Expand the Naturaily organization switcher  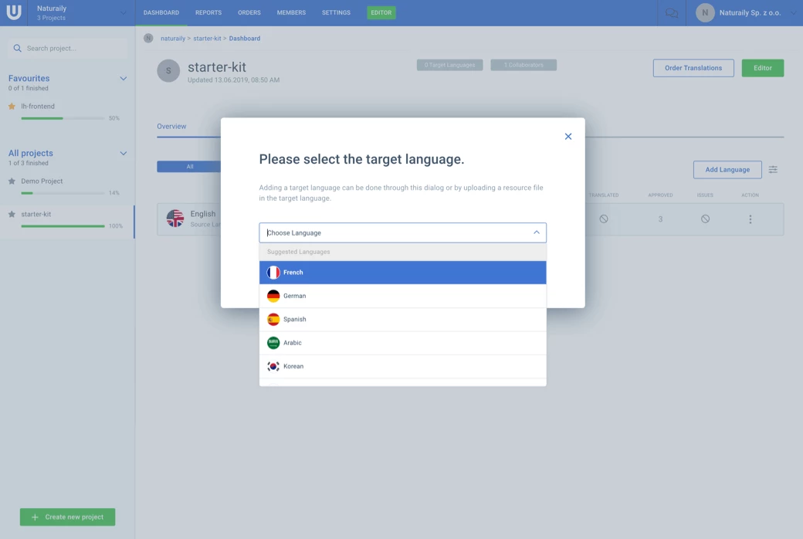click(123, 13)
